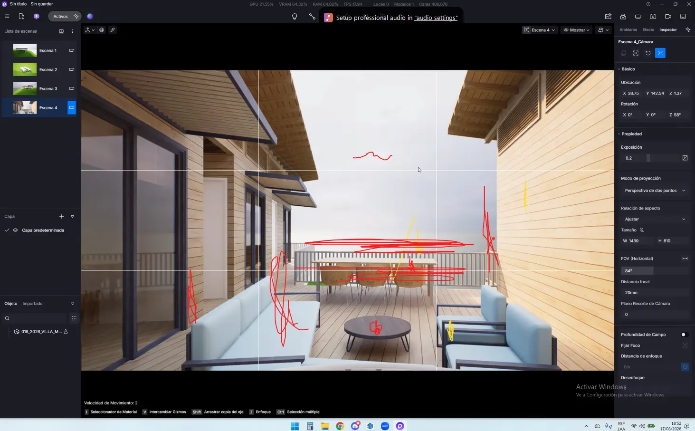
Task: Select the Escena 2 thumbnail
Action: pyautogui.click(x=25, y=69)
